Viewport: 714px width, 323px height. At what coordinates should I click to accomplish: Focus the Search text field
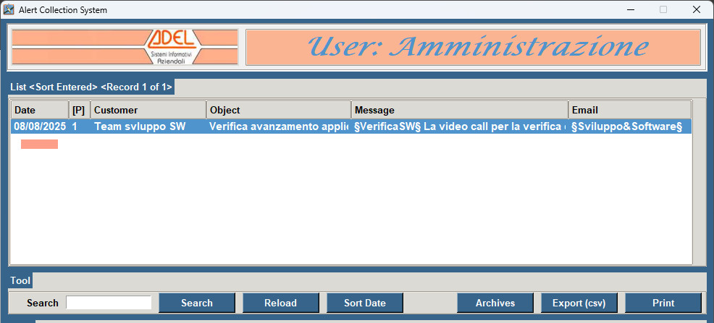(109, 303)
